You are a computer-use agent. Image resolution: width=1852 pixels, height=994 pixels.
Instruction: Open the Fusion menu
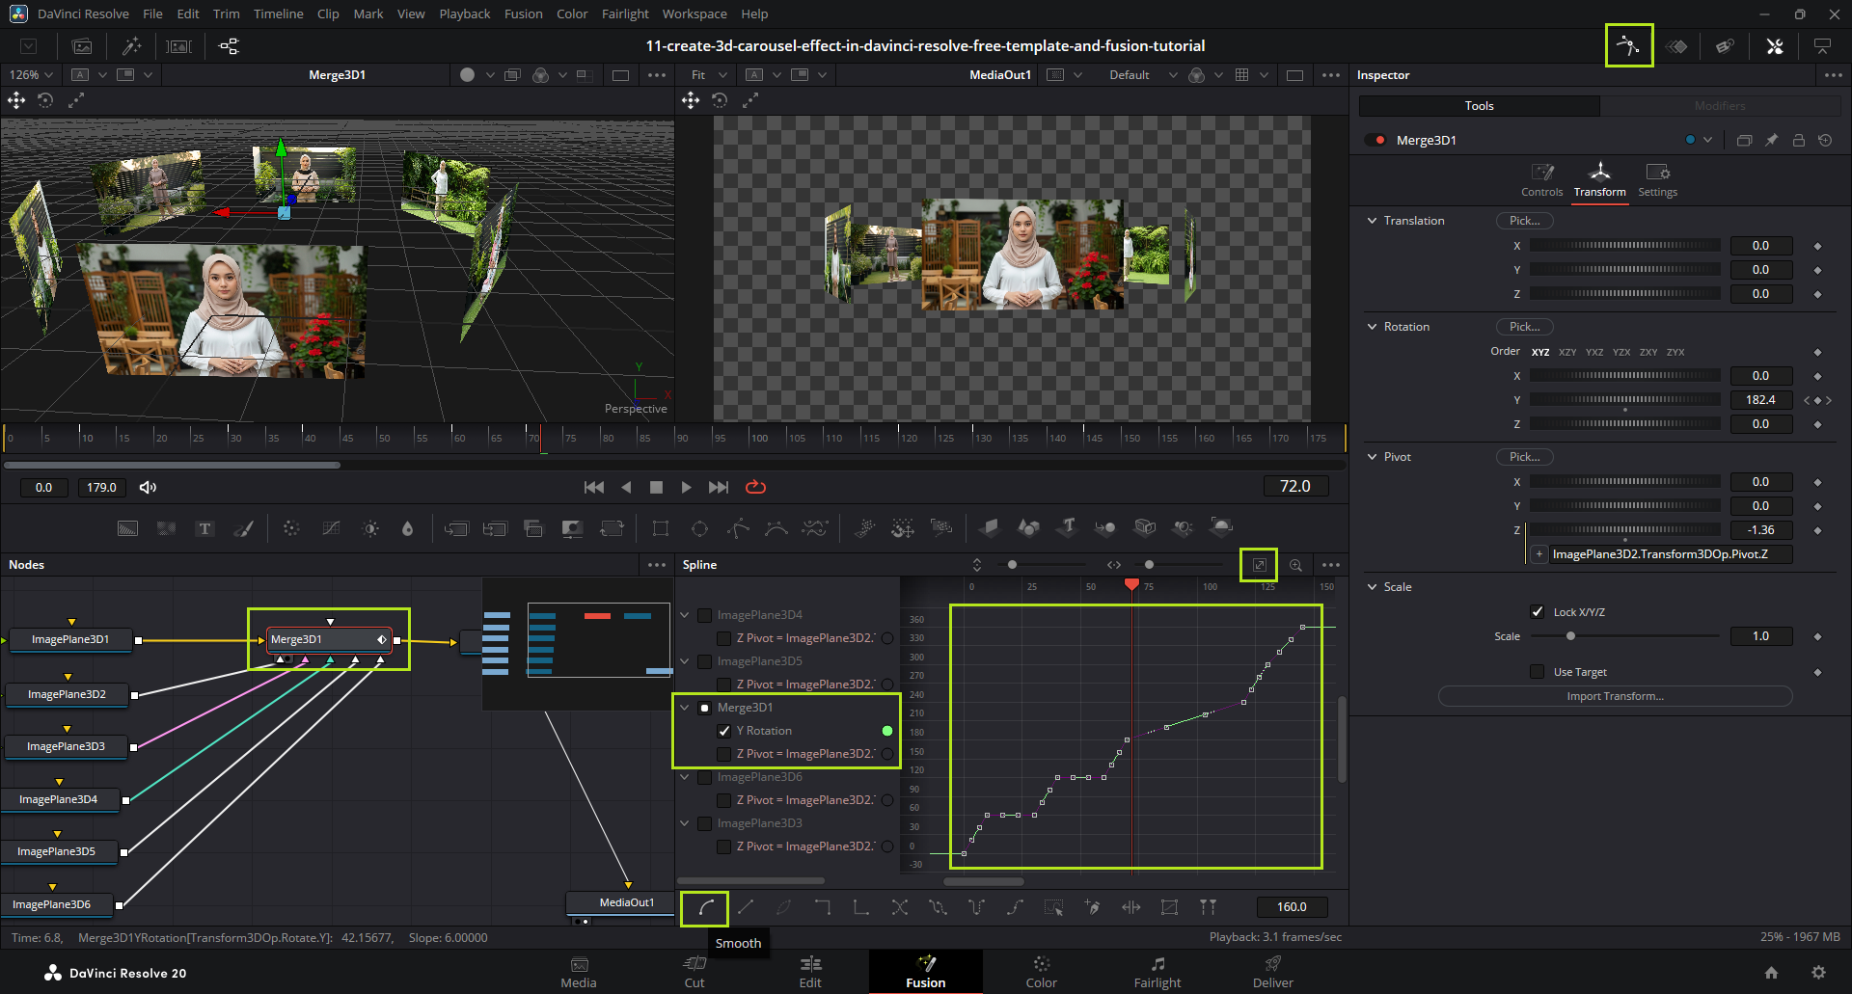523,13
